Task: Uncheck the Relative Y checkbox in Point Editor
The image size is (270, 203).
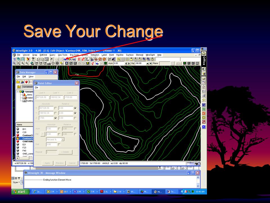Action: pyautogui.click(x=75, y=113)
